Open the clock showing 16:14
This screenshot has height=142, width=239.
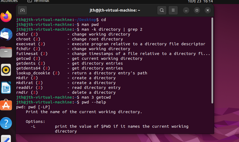coord(200,2)
